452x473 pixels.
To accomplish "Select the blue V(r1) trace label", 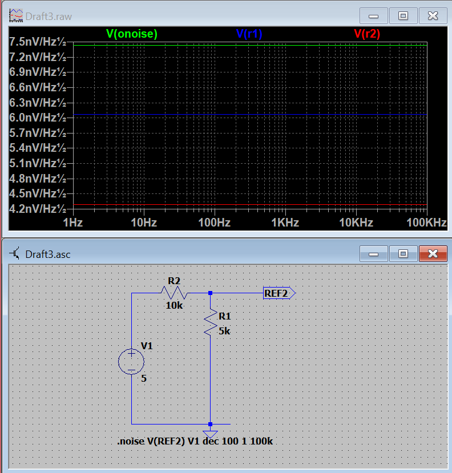I will coord(249,34).
